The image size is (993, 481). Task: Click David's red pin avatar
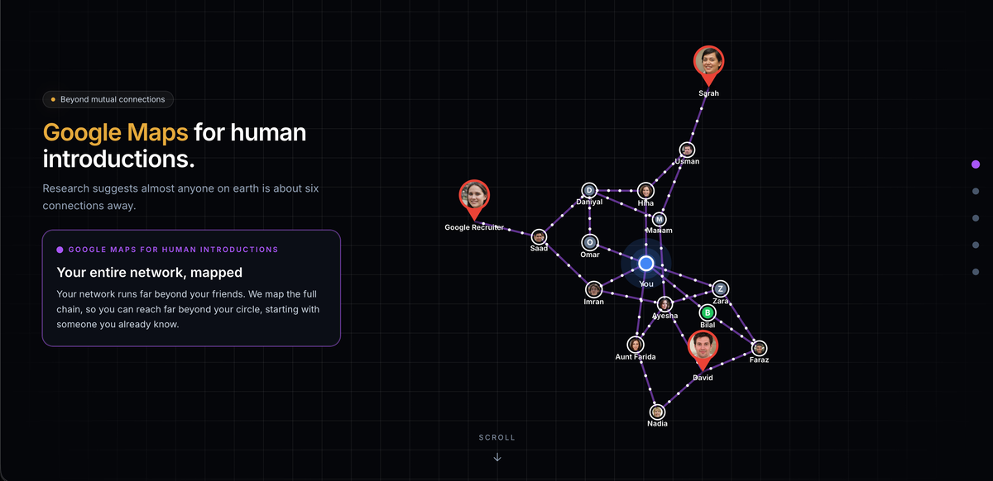click(x=703, y=347)
